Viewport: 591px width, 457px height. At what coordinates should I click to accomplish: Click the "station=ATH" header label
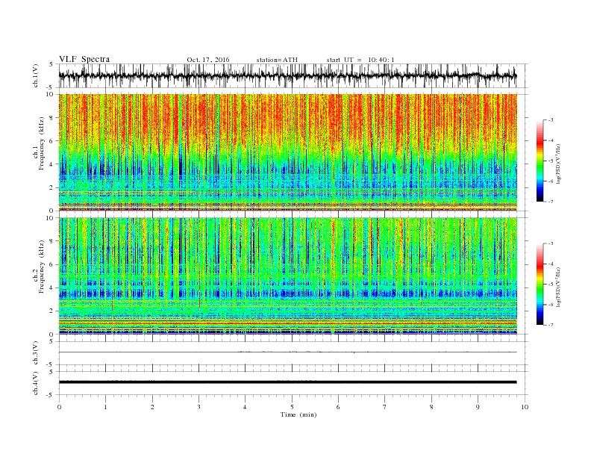277,60
